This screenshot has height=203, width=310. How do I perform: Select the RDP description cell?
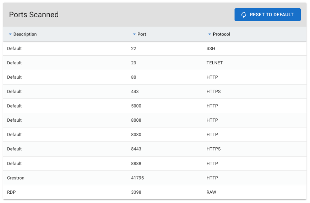point(12,192)
